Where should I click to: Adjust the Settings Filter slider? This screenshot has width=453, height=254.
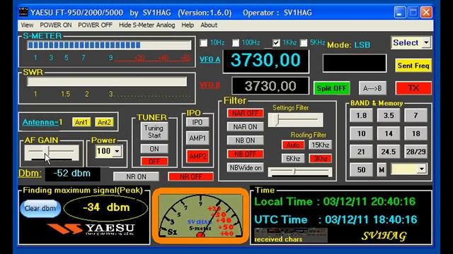[x=295, y=120]
